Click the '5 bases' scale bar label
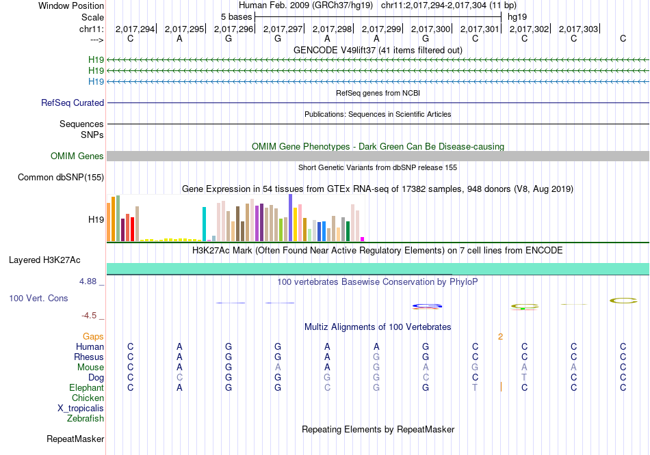This screenshot has width=650, height=455. 236,17
